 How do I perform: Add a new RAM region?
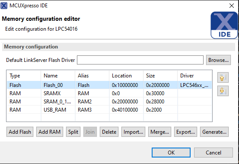pos(50,132)
